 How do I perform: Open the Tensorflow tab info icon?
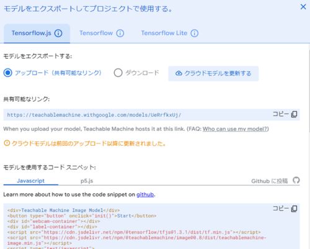pos(120,33)
